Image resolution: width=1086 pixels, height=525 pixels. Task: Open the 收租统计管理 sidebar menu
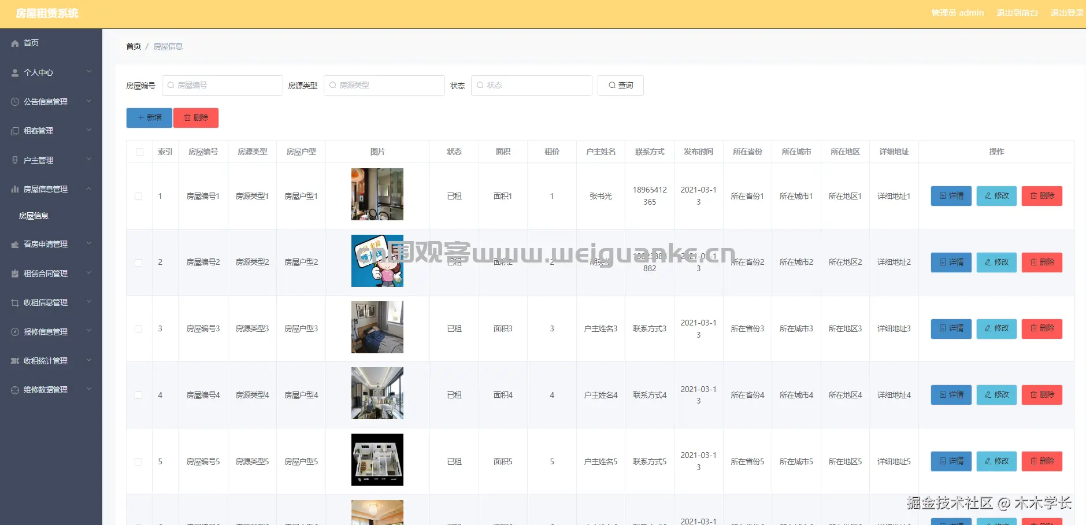(51, 361)
